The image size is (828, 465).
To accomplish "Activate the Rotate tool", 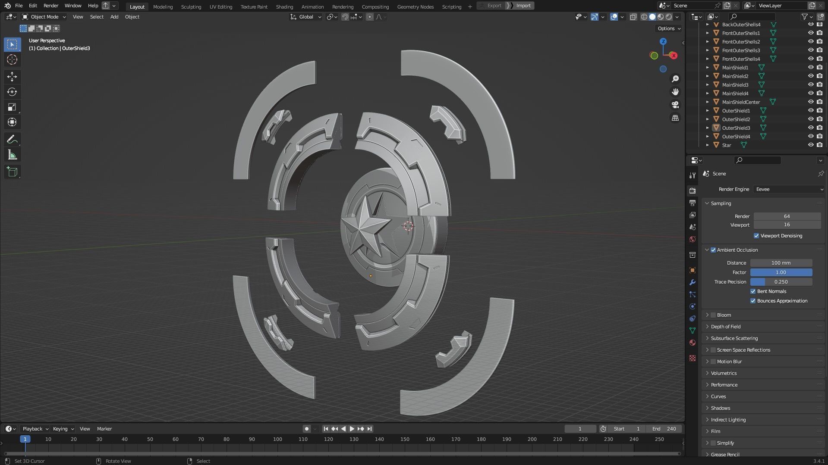I will [x=12, y=92].
